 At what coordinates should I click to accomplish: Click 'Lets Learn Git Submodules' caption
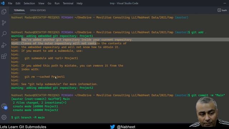click(x=23, y=127)
